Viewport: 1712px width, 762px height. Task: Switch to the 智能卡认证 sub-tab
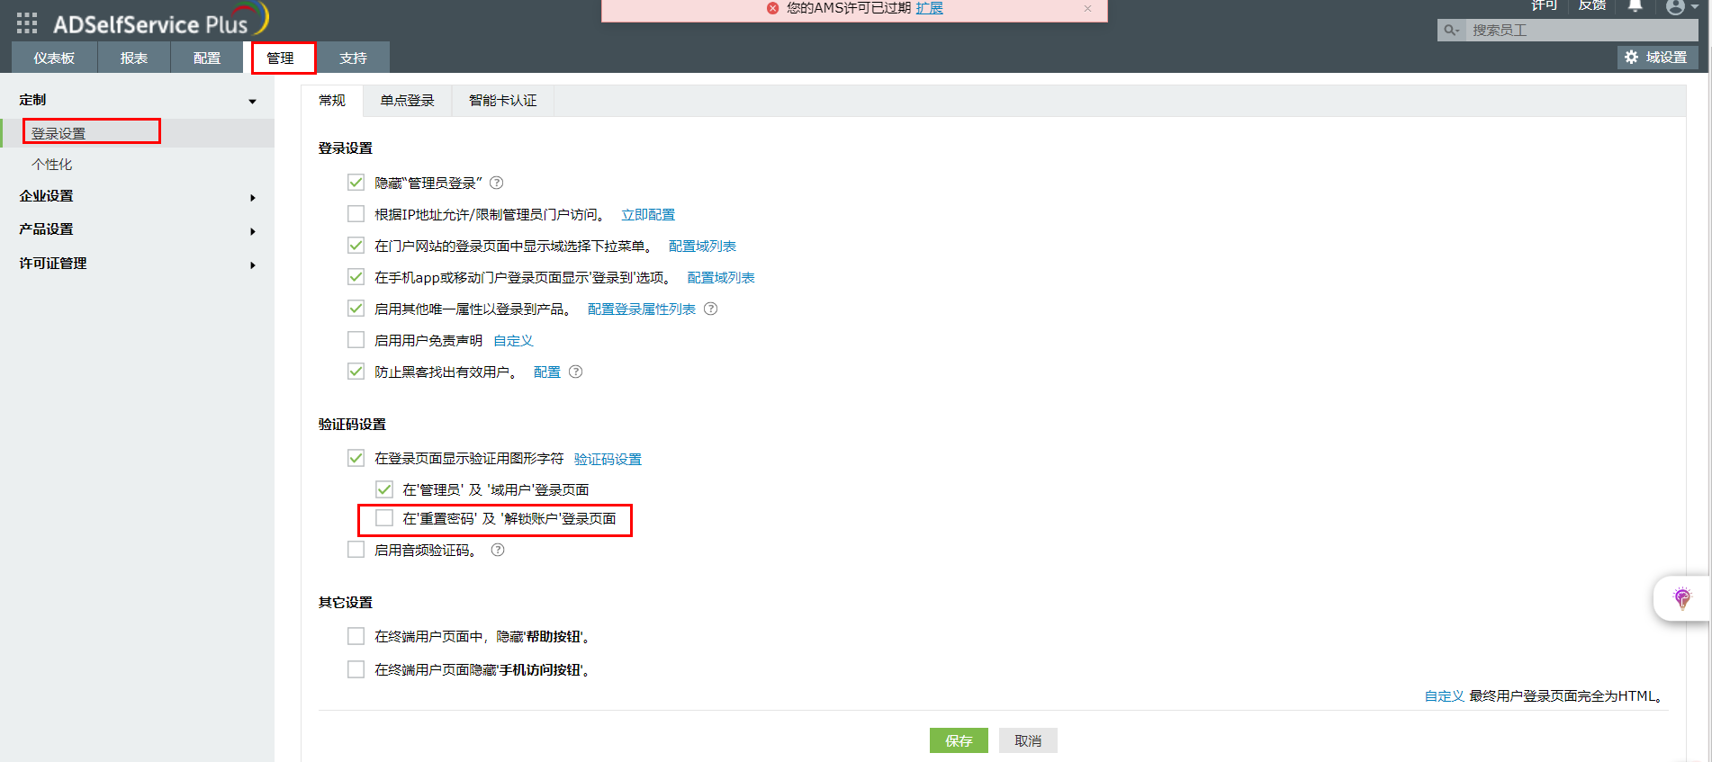(502, 101)
